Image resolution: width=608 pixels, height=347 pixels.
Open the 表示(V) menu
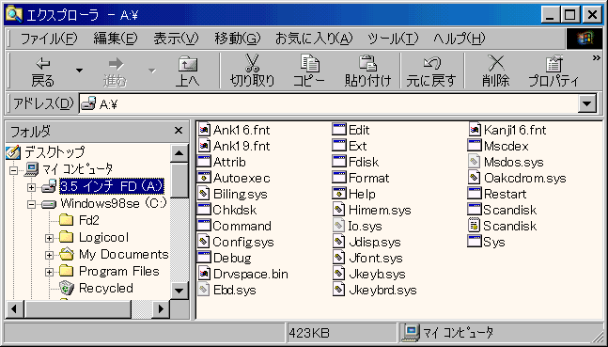(176, 39)
